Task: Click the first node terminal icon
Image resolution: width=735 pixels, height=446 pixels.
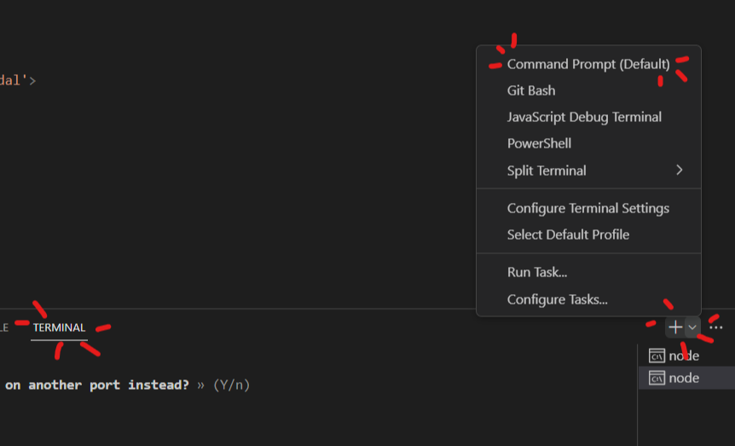Action: coord(657,356)
